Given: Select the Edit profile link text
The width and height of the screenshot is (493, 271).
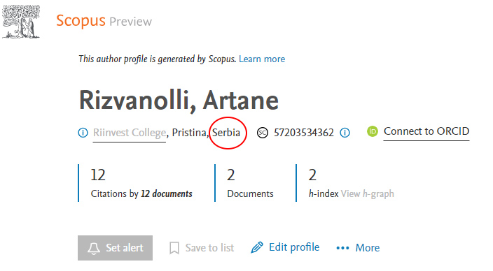Looking at the screenshot, I should tap(294, 247).
